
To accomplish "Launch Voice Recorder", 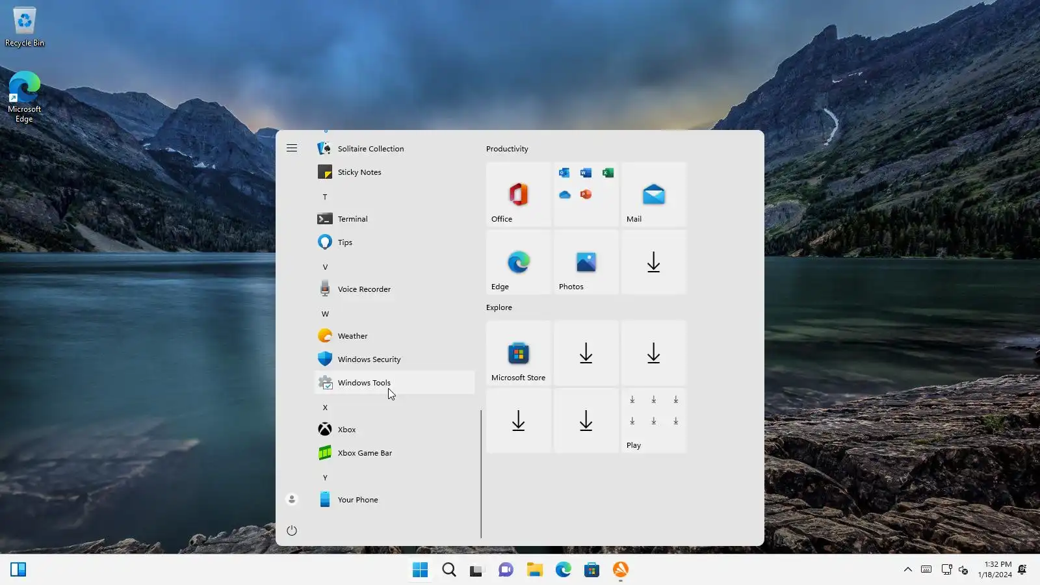I will point(394,289).
